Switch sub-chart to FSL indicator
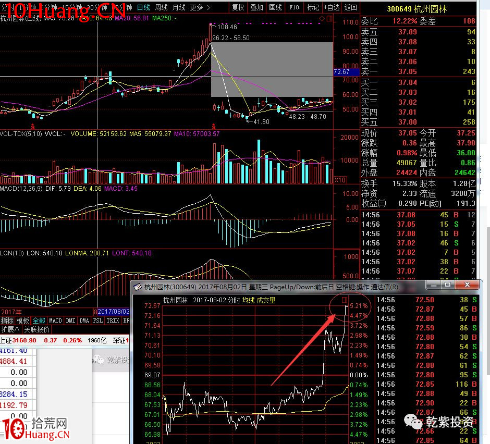Image resolution: width=490 pixels, height=444 pixels. tap(98, 320)
